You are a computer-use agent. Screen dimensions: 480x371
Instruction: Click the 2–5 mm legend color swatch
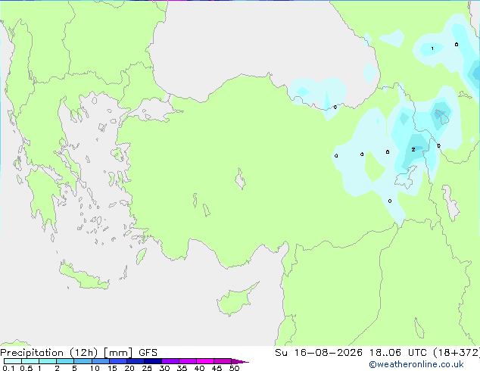click(x=65, y=361)
